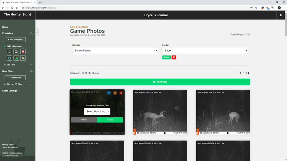Cancel sharing the photo
Image resolution: width=287 pixels, height=161 pixels.
click(x=84, y=120)
